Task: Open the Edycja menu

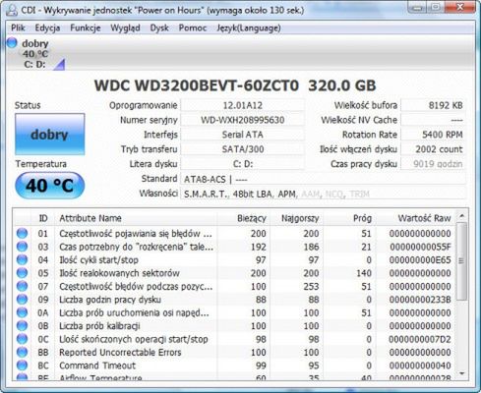Action: tap(47, 28)
